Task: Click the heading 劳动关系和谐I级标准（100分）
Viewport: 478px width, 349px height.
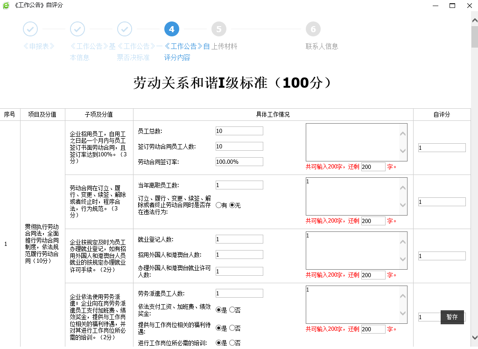Action: 233,83
